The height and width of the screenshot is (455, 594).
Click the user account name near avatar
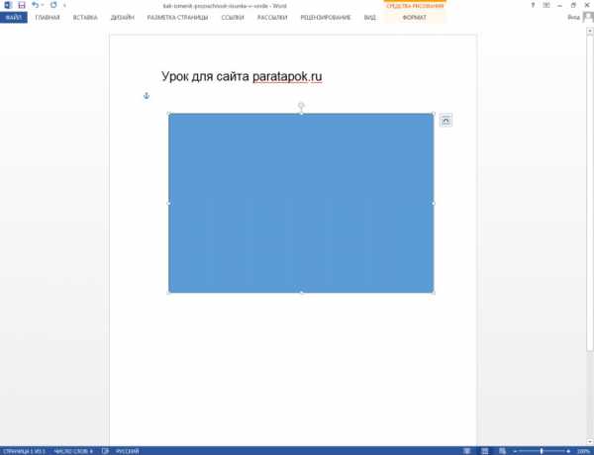(x=573, y=18)
